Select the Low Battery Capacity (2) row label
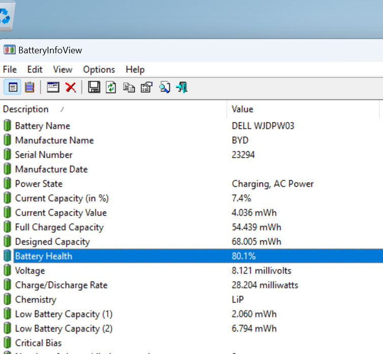The width and height of the screenshot is (383, 354). (64, 329)
